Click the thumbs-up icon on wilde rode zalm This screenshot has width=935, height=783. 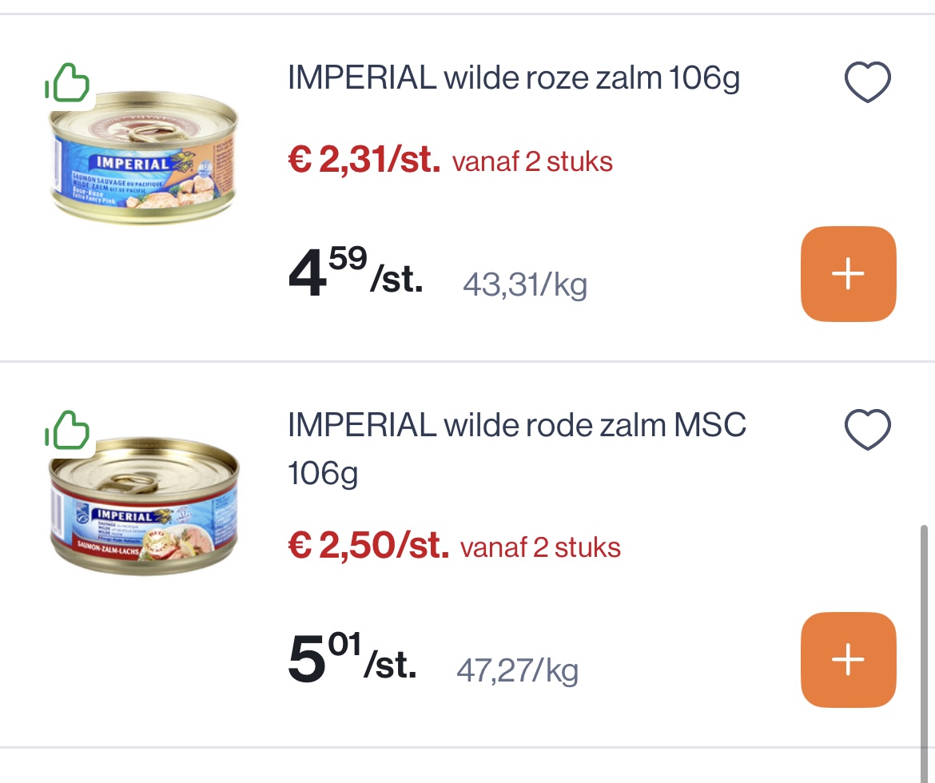click(68, 431)
